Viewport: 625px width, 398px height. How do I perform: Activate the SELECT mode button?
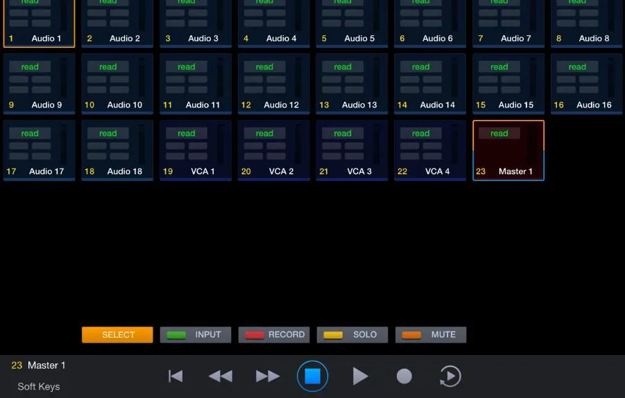click(x=117, y=335)
